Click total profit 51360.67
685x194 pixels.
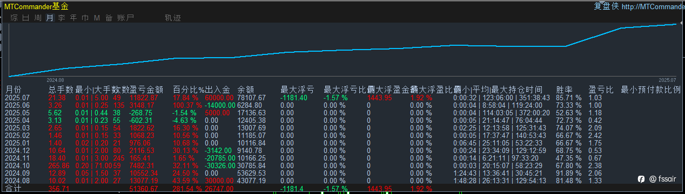click(144, 189)
